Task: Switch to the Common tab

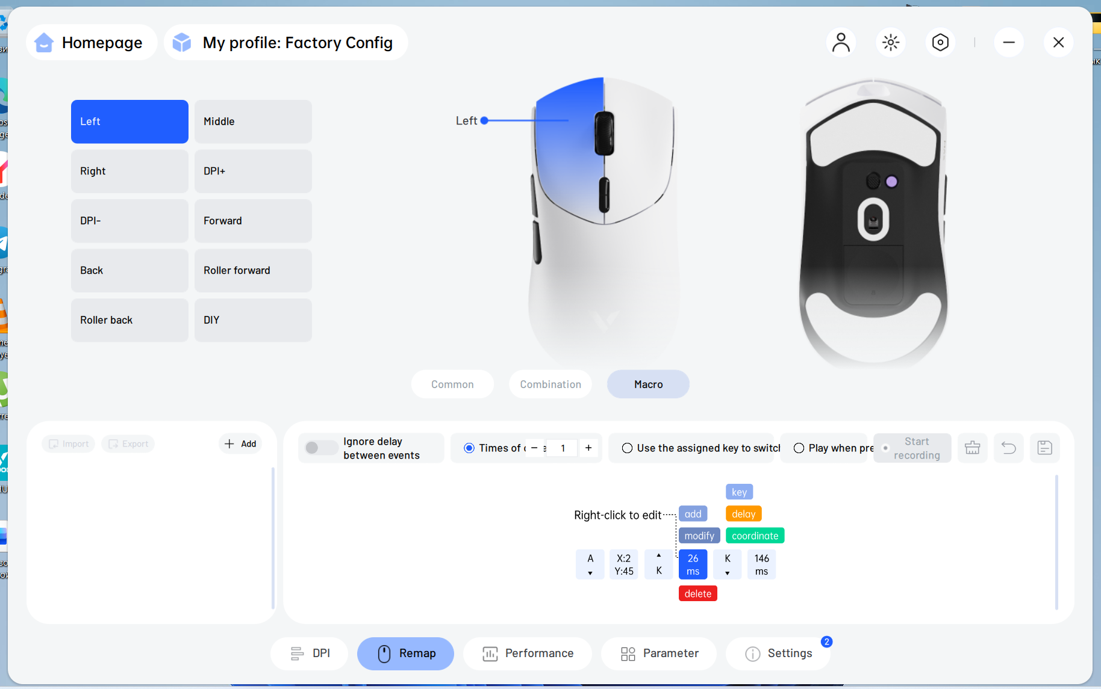Action: click(x=452, y=384)
